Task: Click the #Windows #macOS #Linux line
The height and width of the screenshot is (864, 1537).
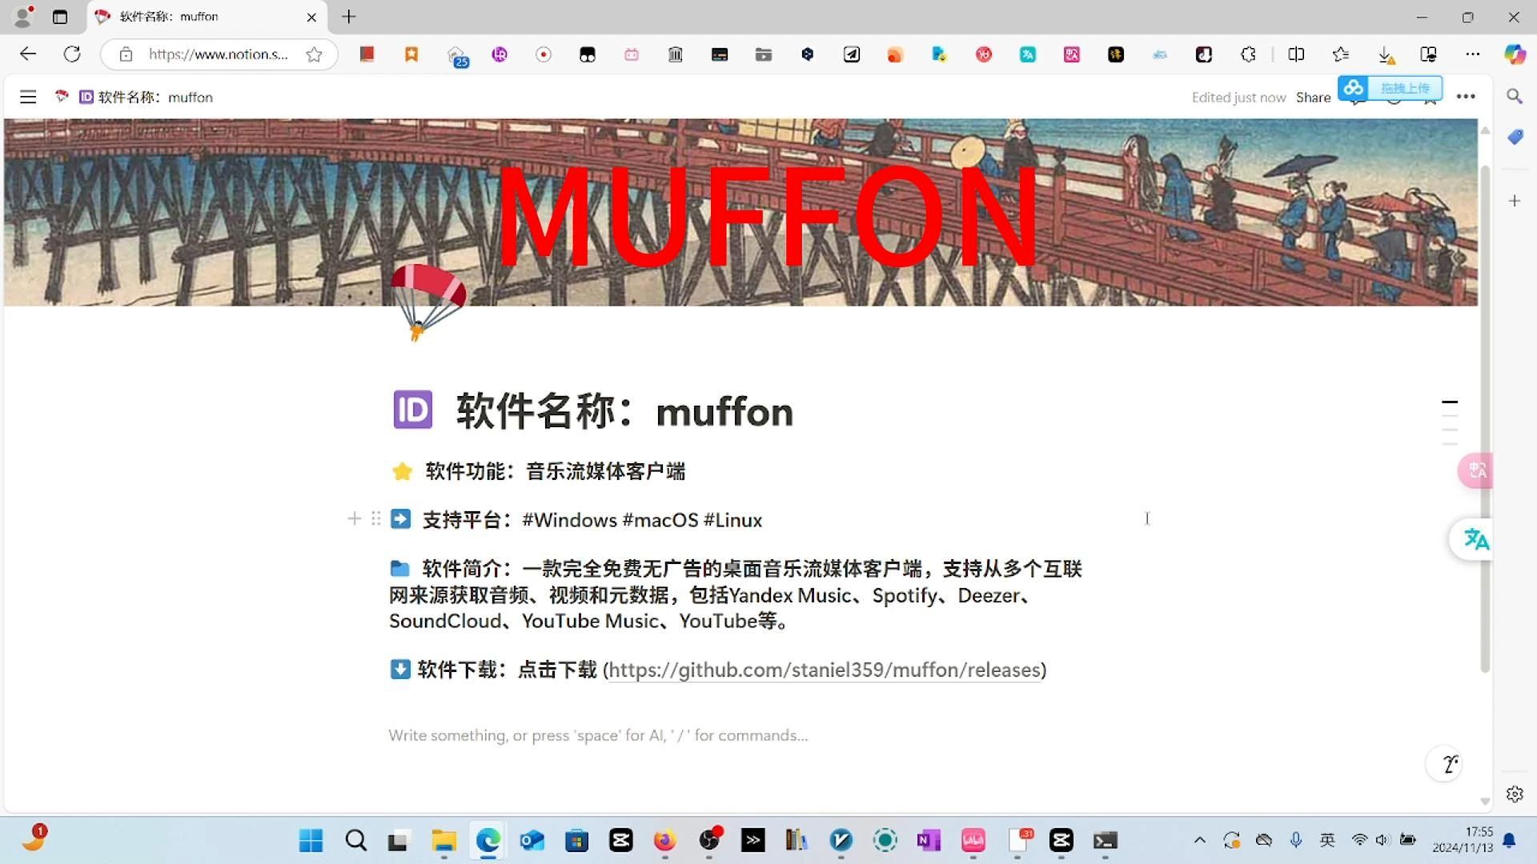Action: tap(642, 520)
